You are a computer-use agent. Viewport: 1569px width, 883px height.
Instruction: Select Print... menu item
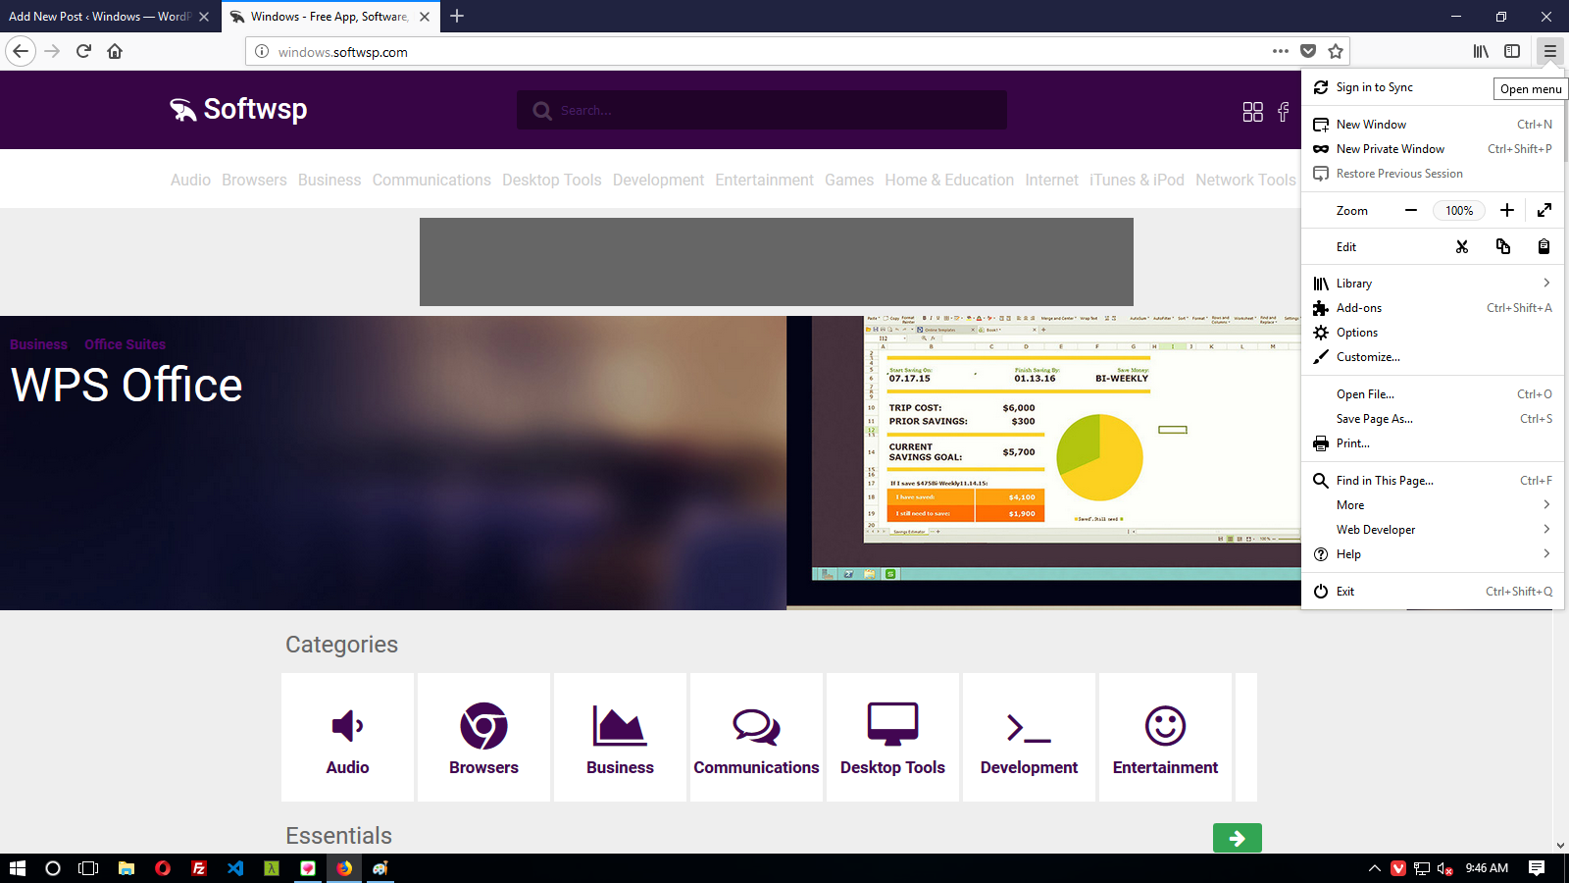tap(1433, 443)
